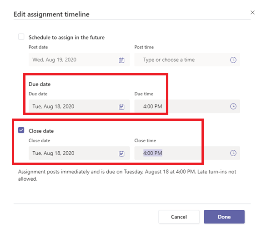Open the Post time clock picker icon
Screen dimensions: 262x233
[x=233, y=60]
